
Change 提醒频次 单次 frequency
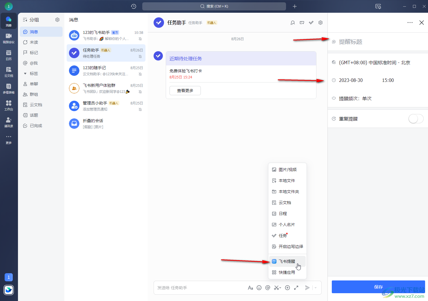[355, 98]
